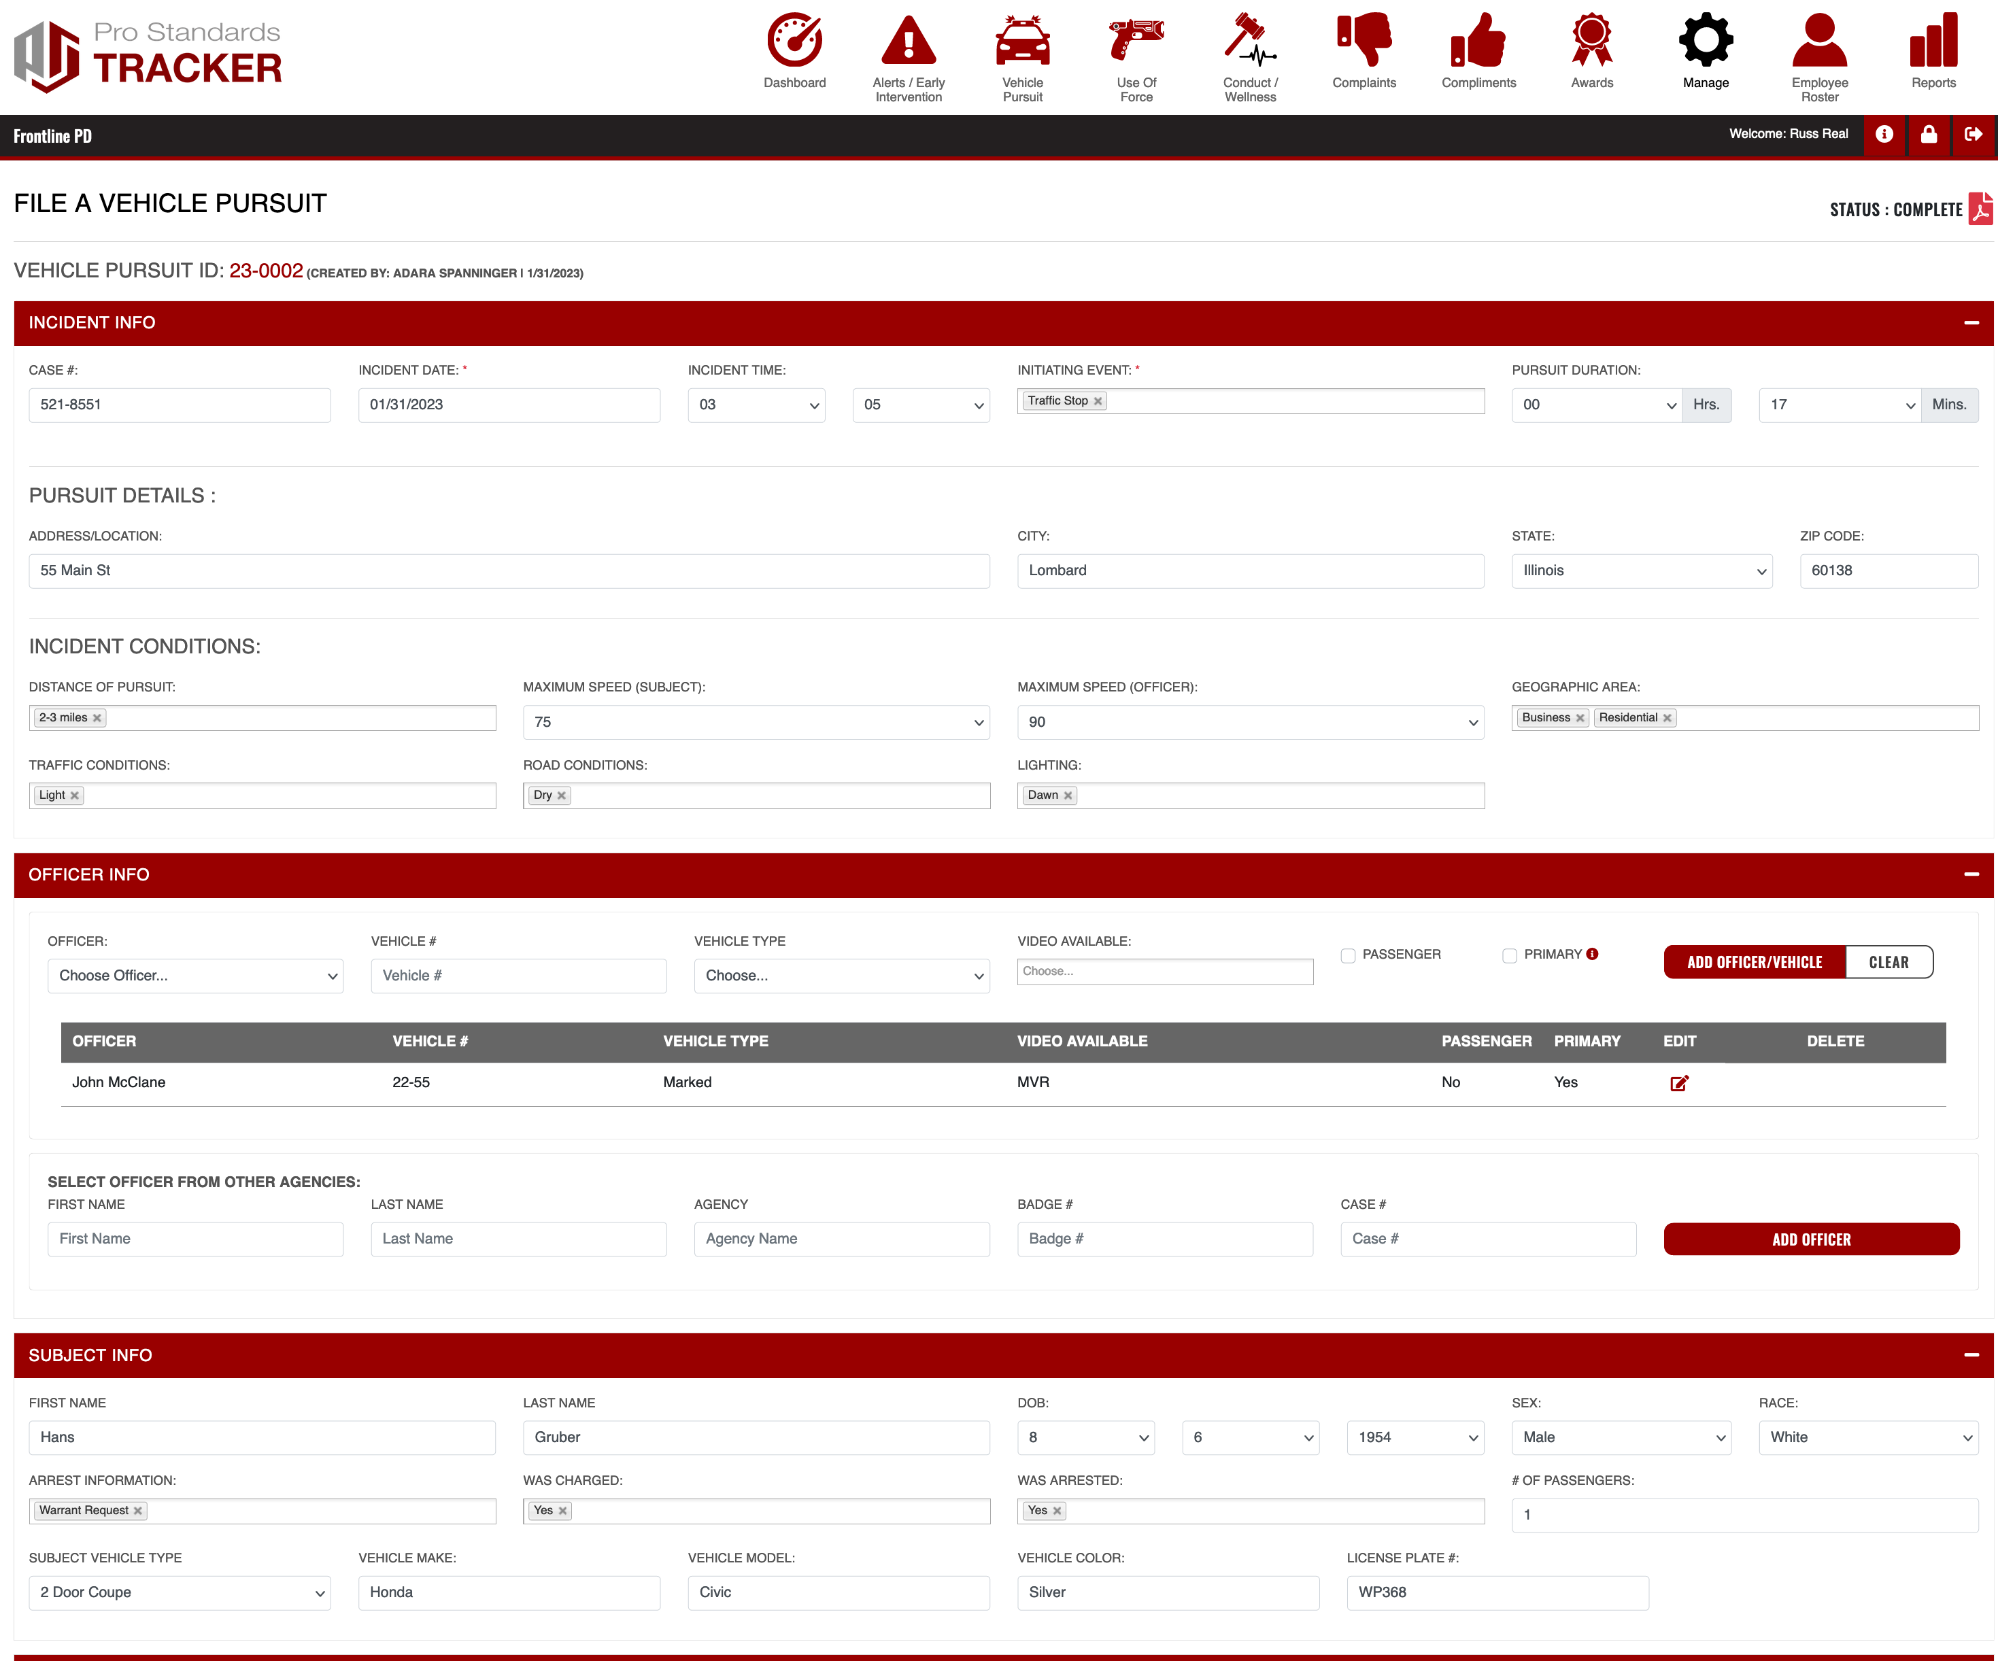Open the Awards ribbon icon
Screen dimensions: 1998x1661
[x=1592, y=40]
